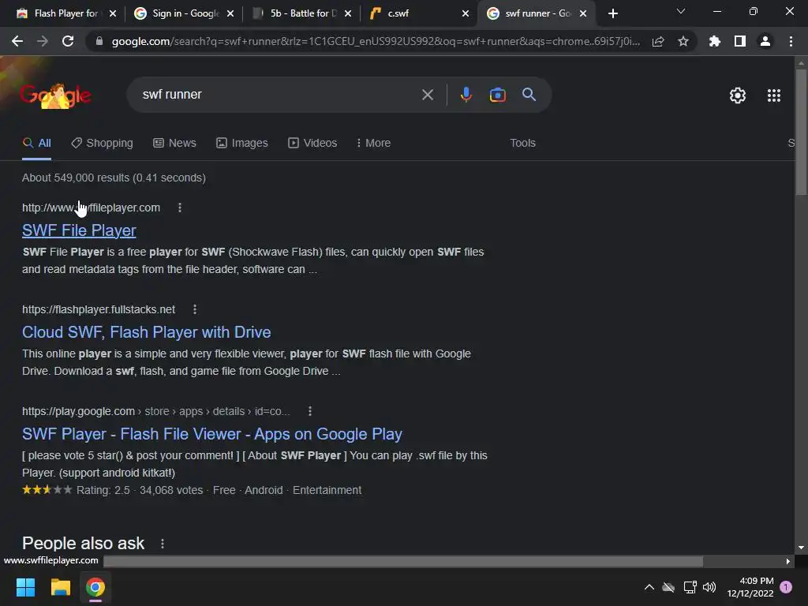Select the Videos results filter
Image resolution: width=808 pixels, height=606 pixels.
(x=312, y=143)
